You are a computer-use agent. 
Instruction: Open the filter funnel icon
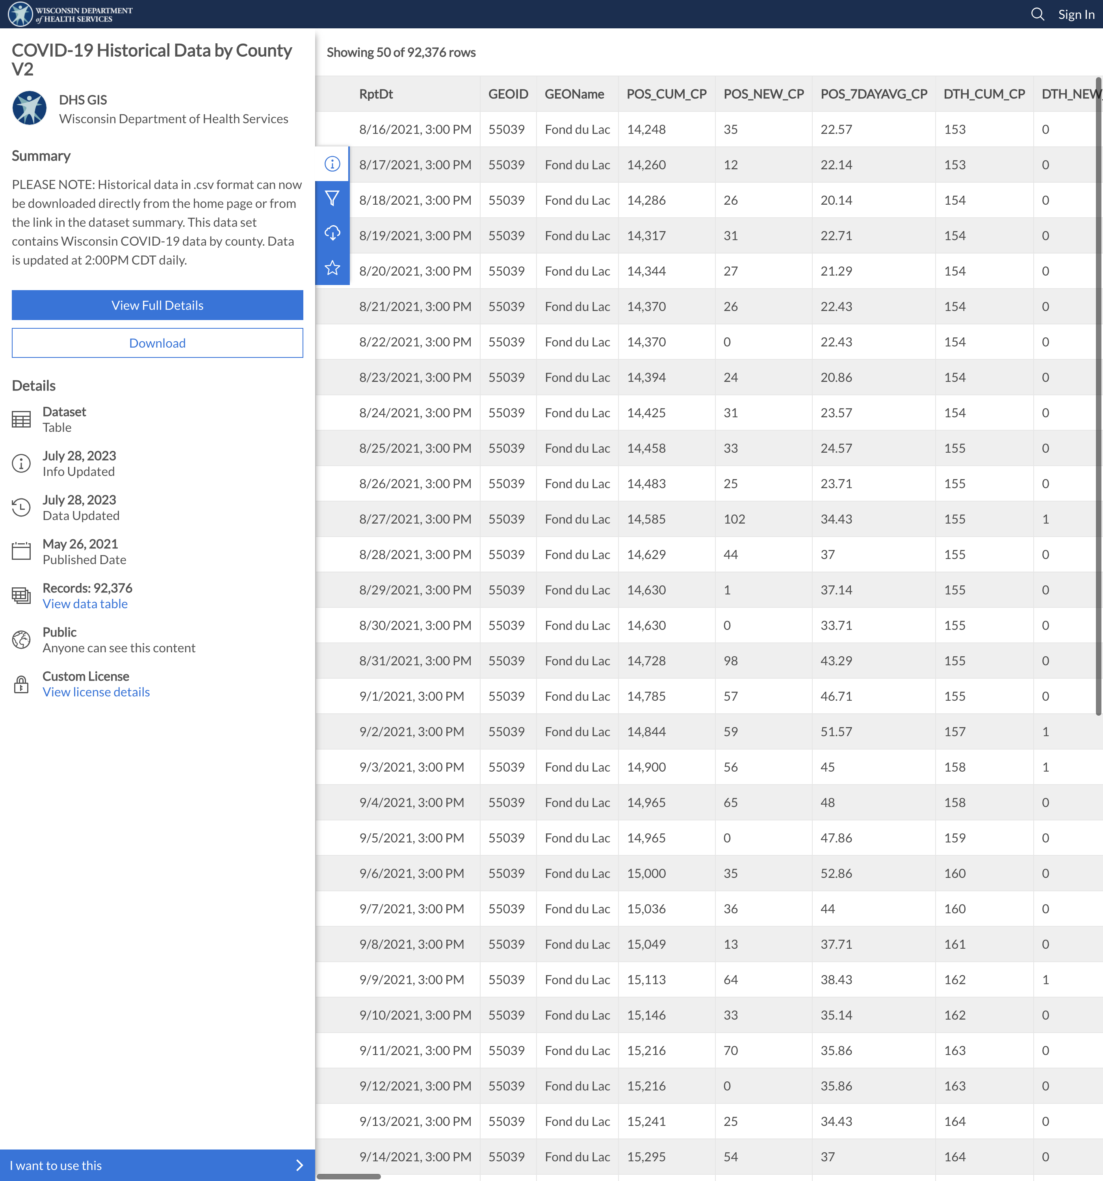(332, 198)
